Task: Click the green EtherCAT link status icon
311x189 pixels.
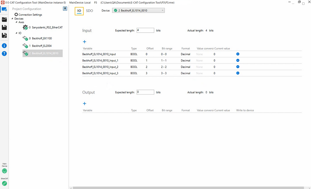Action: 4,183
